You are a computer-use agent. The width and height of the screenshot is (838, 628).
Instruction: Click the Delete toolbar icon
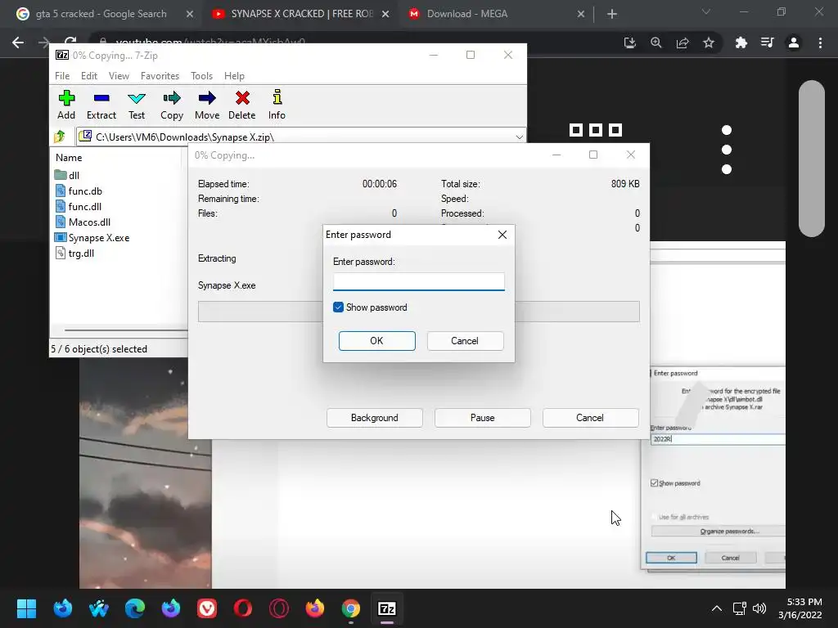(242, 105)
